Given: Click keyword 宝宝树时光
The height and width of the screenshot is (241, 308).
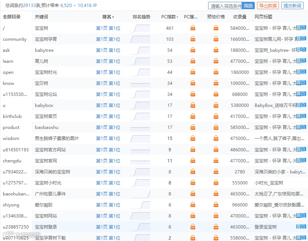Looking at the screenshot, I should point(46,72).
